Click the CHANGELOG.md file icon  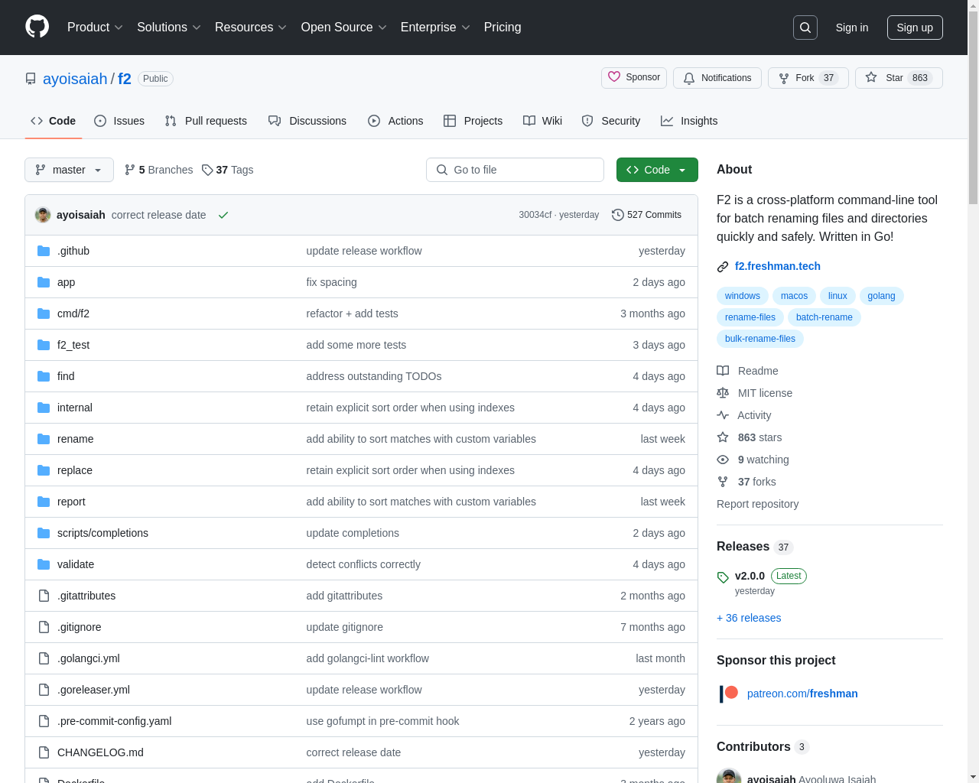[x=44, y=752]
